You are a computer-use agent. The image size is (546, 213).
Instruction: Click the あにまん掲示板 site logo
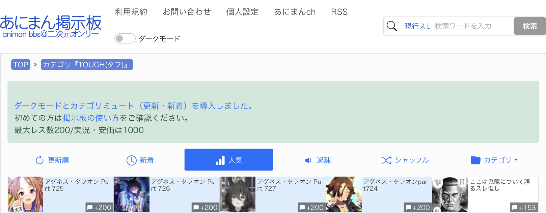pos(51,26)
